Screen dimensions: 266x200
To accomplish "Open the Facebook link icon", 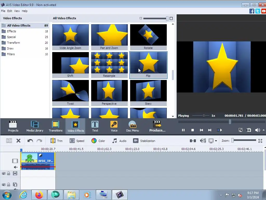I will tap(252, 11).
